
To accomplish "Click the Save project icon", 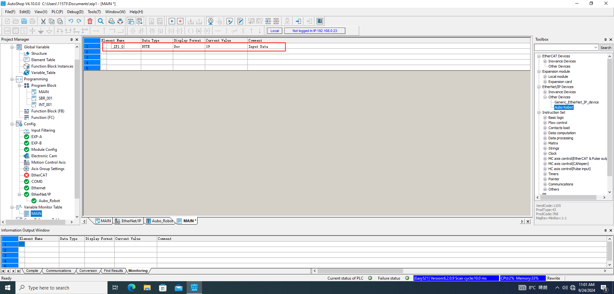I will (x=24, y=21).
